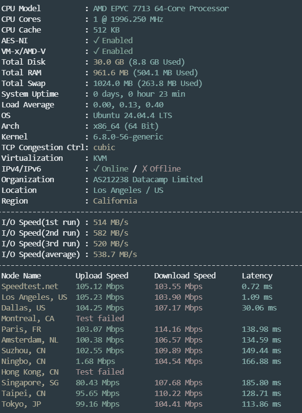The image size is (302, 413).
Task: Select Singapore, SG node name
Action: click(x=30, y=383)
